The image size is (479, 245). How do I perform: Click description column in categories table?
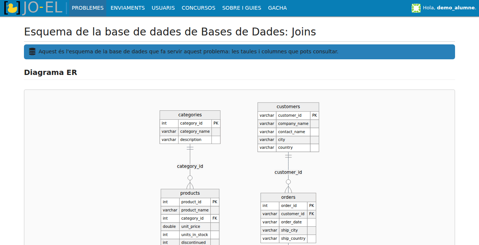(x=195, y=139)
